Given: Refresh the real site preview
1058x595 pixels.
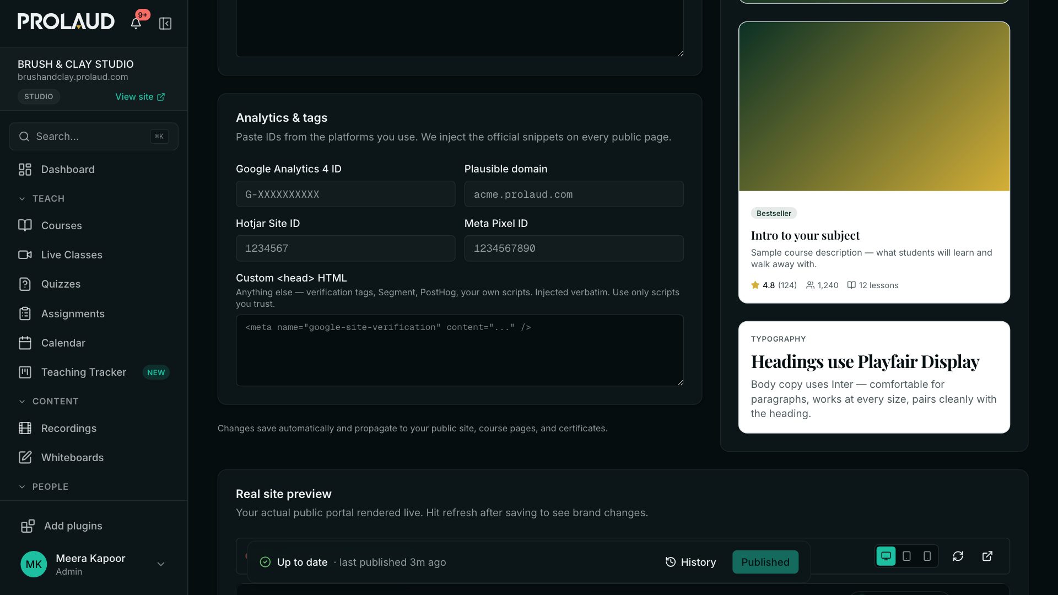Looking at the screenshot, I should point(958,556).
